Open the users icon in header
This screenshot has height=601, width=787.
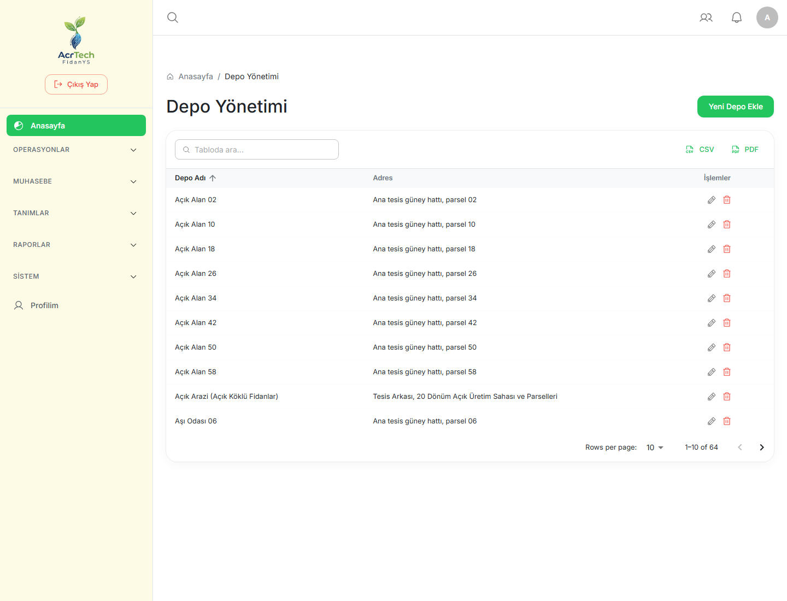click(706, 17)
